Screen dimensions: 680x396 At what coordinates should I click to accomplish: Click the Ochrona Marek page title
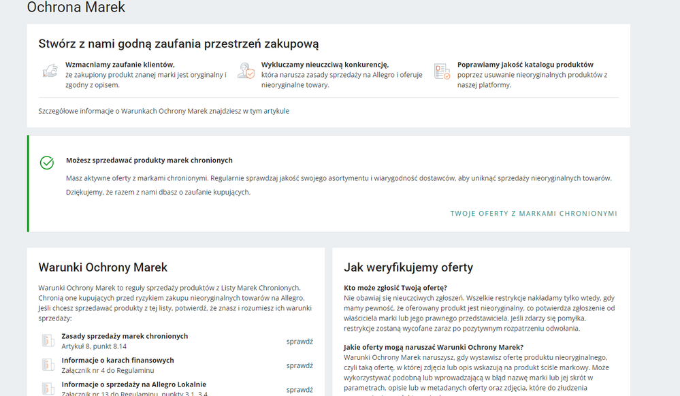click(x=75, y=7)
